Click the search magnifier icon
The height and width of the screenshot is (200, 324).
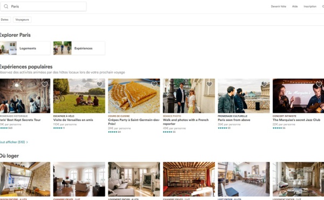(x=6, y=6)
